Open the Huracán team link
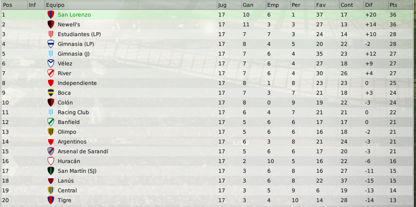Image resolution: width=416 pixels, height=207 pixels. [x=69, y=161]
